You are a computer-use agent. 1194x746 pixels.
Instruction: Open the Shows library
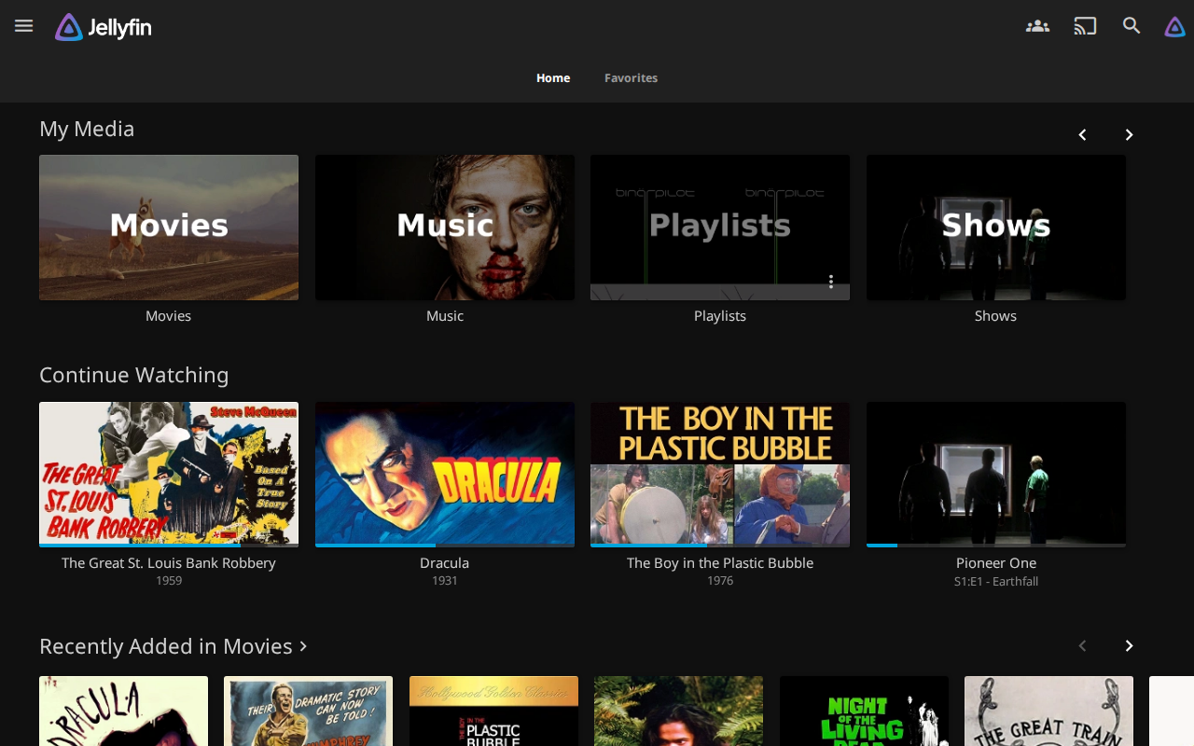click(995, 227)
